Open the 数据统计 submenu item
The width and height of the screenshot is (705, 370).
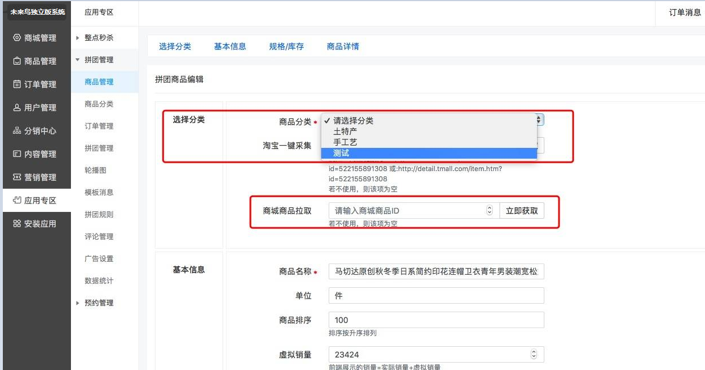pyautogui.click(x=99, y=280)
